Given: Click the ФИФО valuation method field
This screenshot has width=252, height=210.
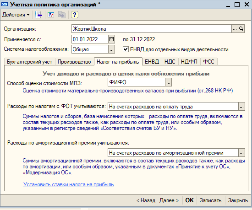Looking at the screenshot, I should [137, 82].
